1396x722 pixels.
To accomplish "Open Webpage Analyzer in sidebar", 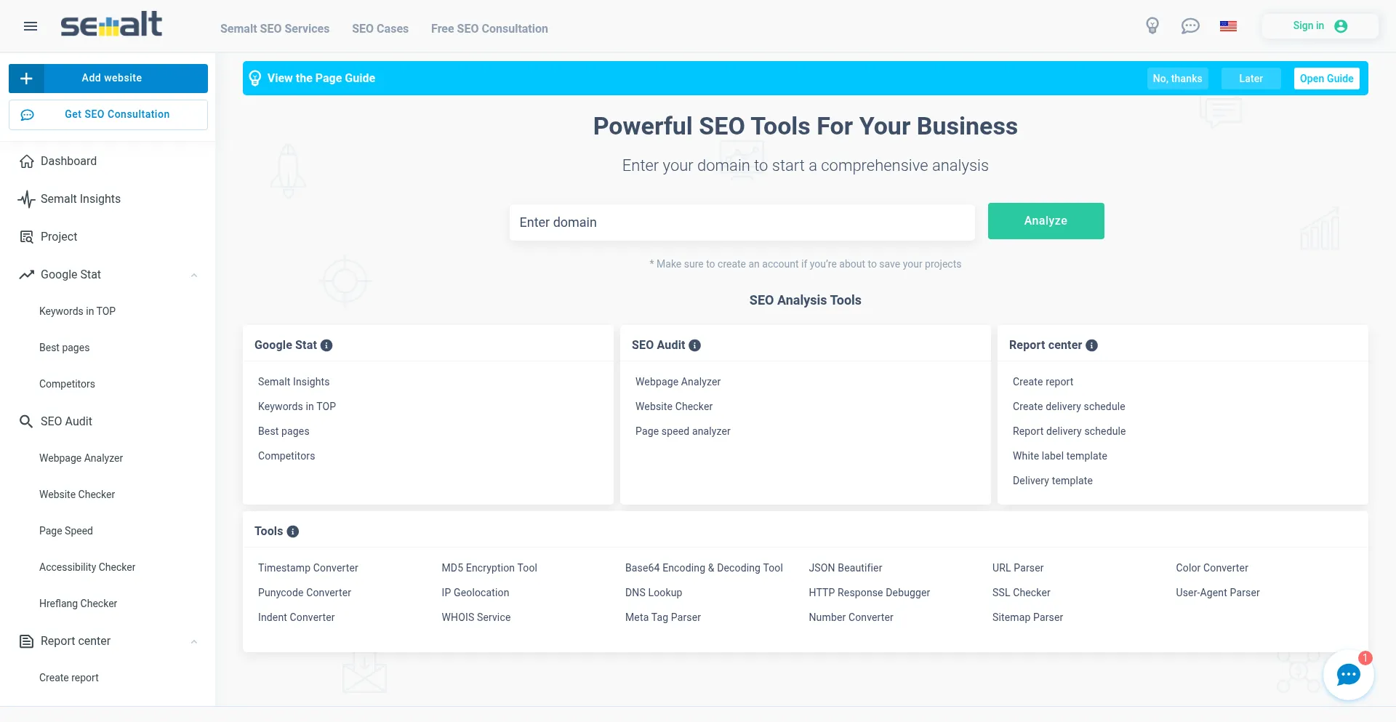I will point(81,458).
